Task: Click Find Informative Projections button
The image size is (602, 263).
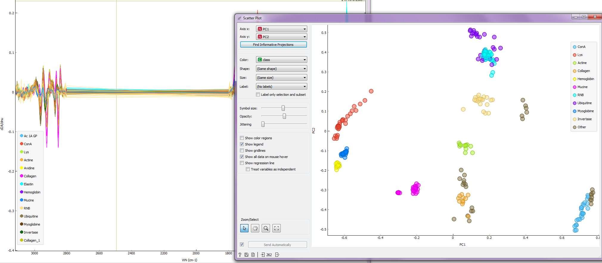Action: point(273,45)
